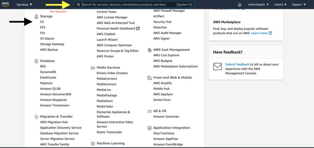Click the Application Integration category icon

click(149, 128)
